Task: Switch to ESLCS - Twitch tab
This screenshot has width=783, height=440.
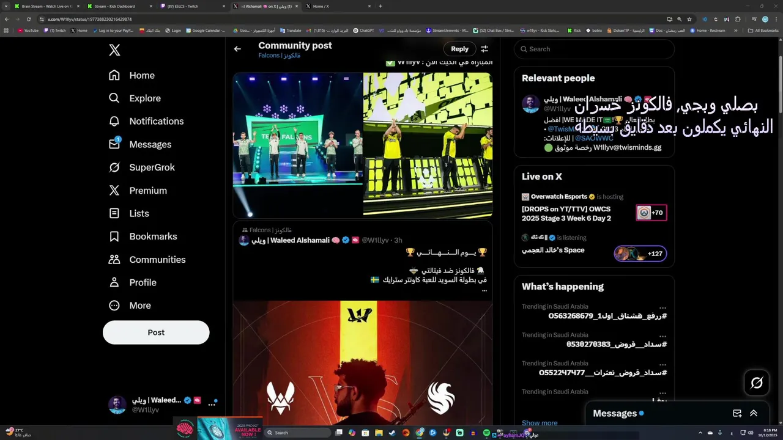Action: (192, 6)
